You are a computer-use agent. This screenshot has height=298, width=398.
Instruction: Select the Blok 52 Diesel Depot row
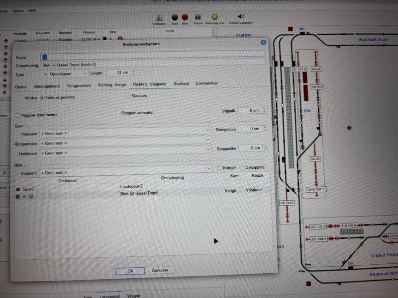click(142, 194)
